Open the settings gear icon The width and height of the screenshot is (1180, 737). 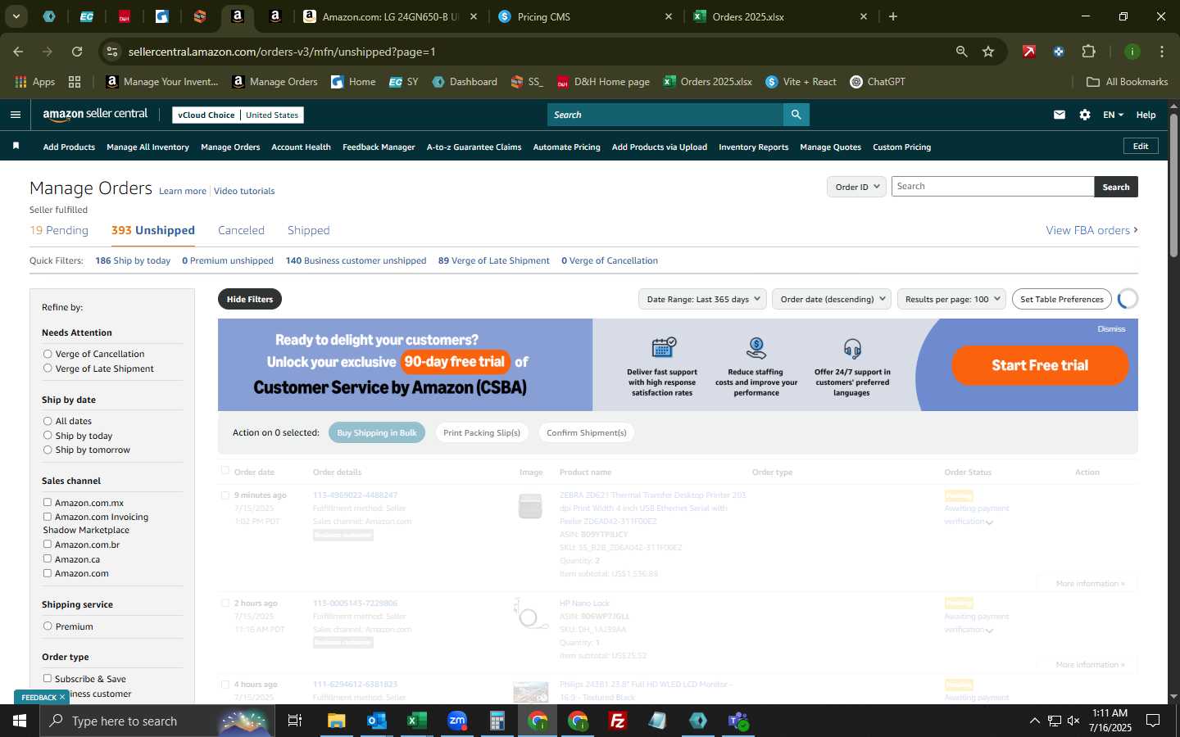coord(1085,115)
